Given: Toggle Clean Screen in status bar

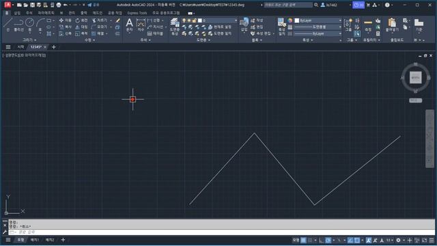Looking at the screenshot, I should pyautogui.click(x=424, y=240).
